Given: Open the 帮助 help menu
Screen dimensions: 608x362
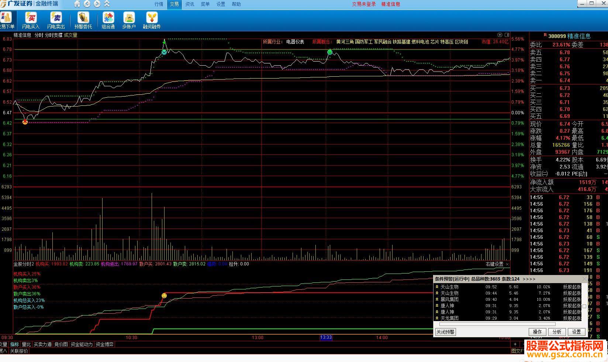Looking at the screenshot, I should pyautogui.click(x=236, y=4).
